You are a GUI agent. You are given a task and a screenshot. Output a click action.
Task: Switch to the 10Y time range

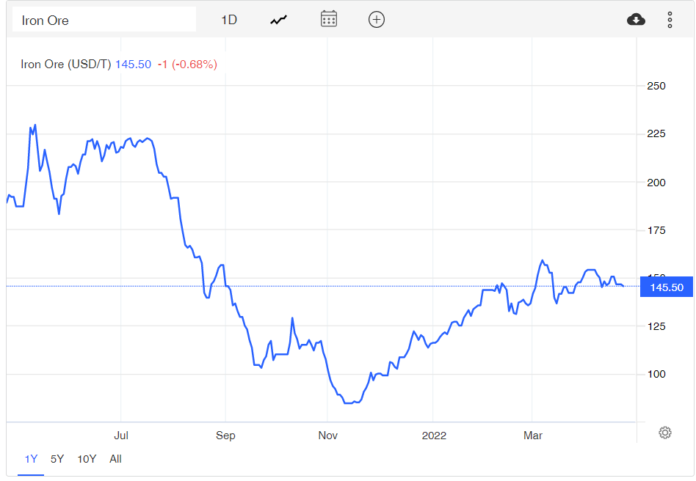(87, 458)
